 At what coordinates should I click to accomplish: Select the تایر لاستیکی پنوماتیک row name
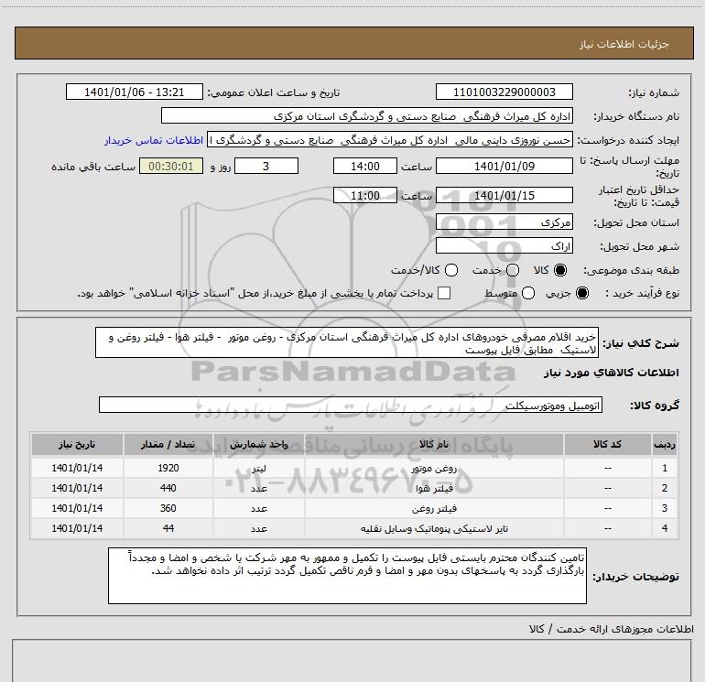[434, 529]
